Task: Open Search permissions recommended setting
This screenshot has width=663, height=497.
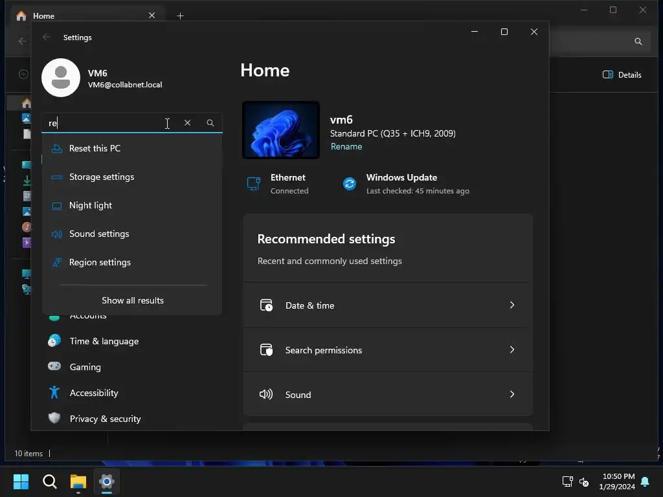Action: pos(388,350)
